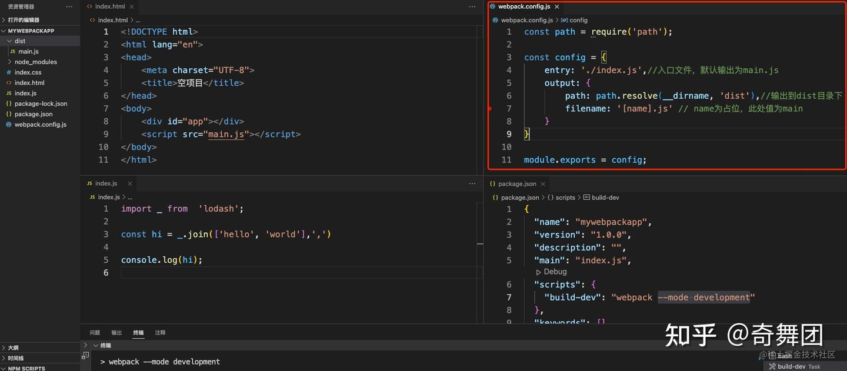This screenshot has height=371, width=847.
Task: Select the bash terminal entry
Action: (785, 356)
